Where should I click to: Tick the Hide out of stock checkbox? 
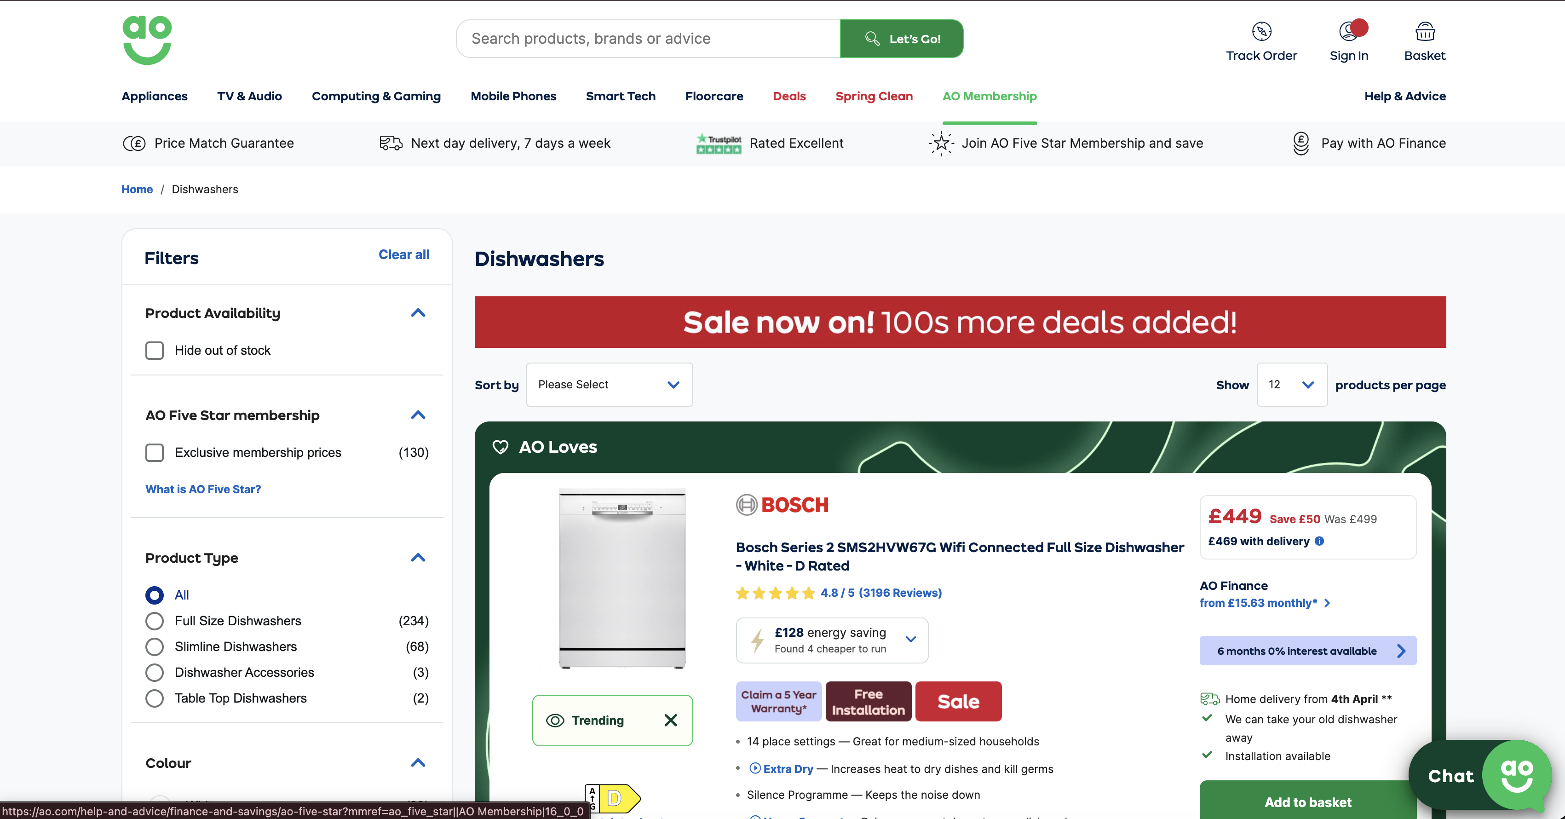[x=154, y=351]
